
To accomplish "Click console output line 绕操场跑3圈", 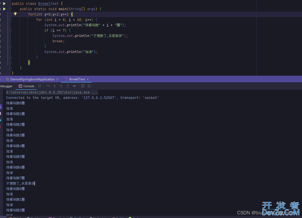I will click(x=15, y=135).
